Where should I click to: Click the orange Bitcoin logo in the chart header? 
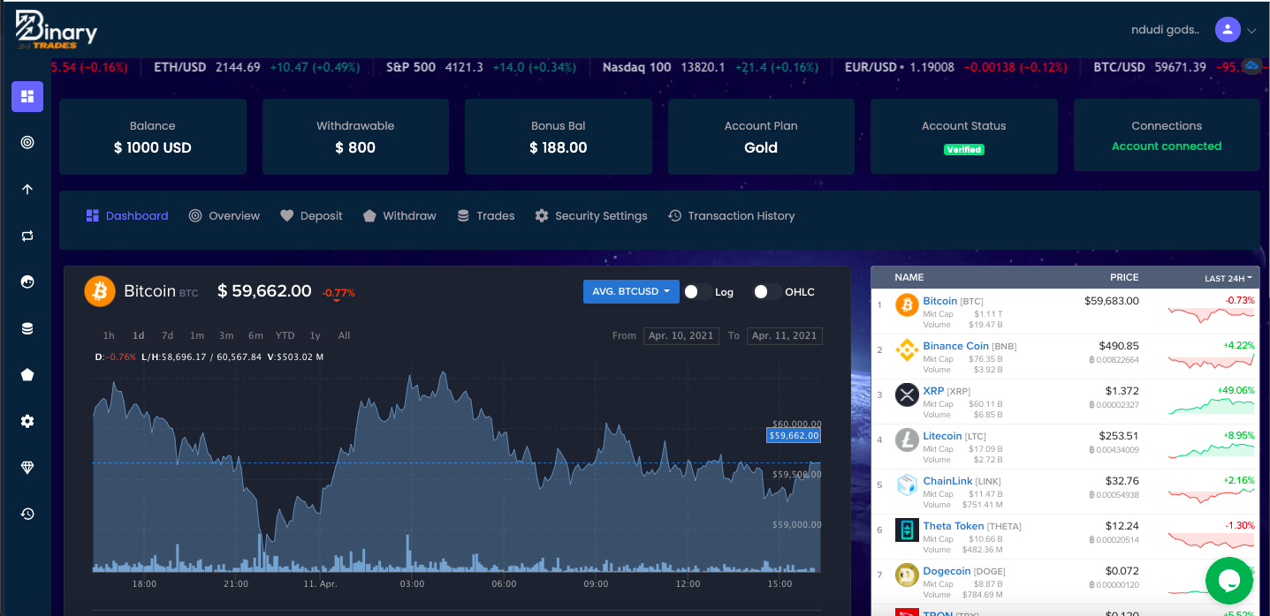tap(100, 291)
